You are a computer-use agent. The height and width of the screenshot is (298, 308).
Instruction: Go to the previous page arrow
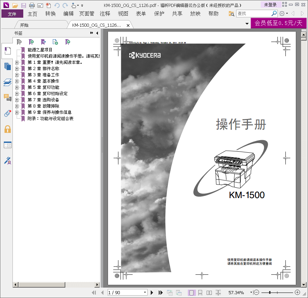tap(102, 292)
